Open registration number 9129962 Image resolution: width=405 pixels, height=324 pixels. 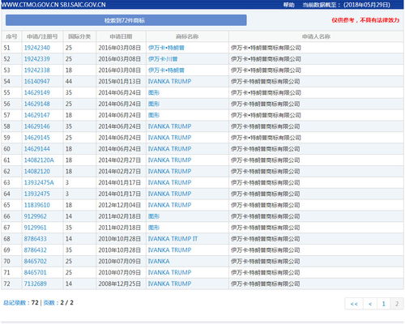click(36, 216)
